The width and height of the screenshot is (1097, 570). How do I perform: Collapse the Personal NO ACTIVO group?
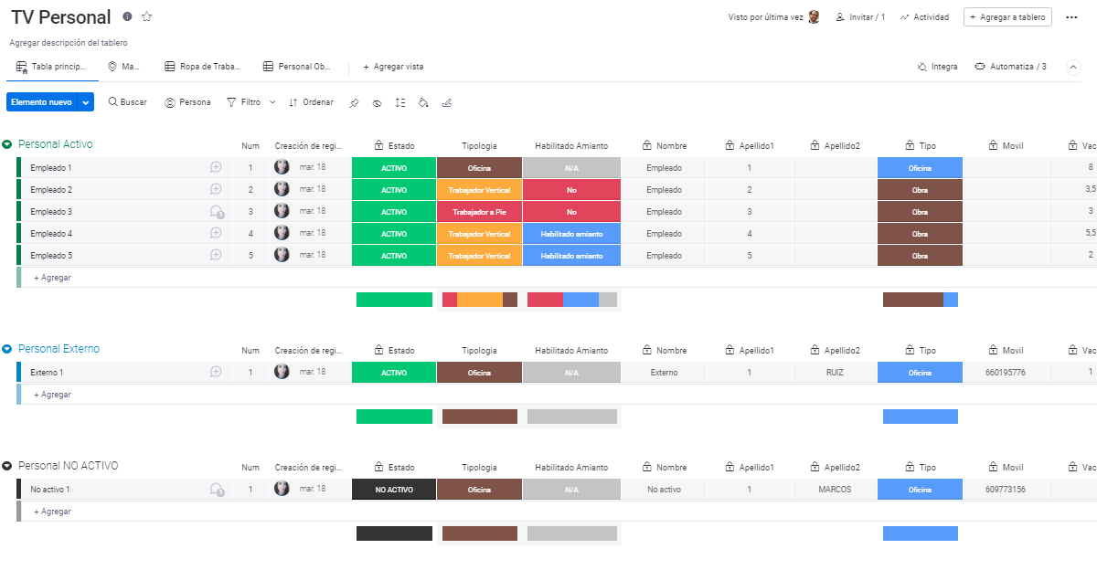click(x=7, y=466)
